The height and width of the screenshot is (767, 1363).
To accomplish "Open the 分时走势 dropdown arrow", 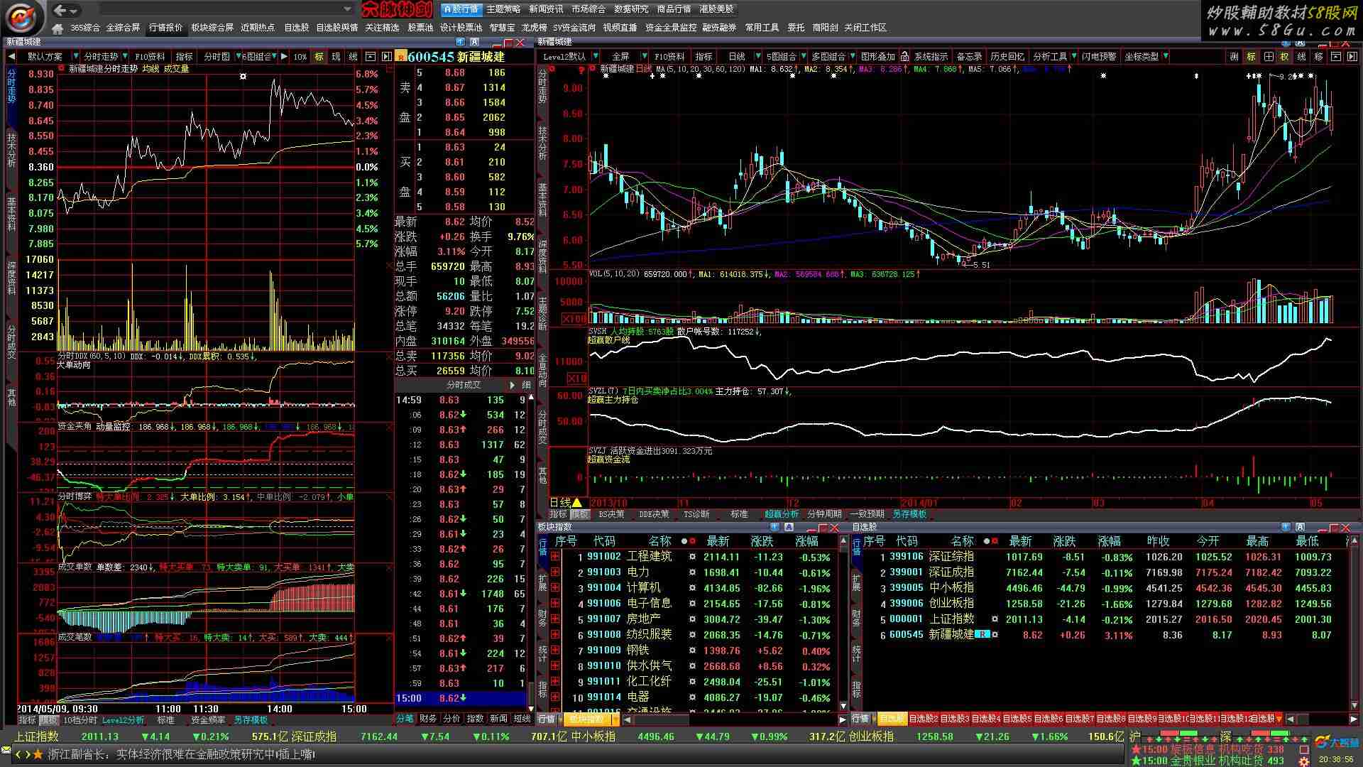I will click(x=125, y=57).
